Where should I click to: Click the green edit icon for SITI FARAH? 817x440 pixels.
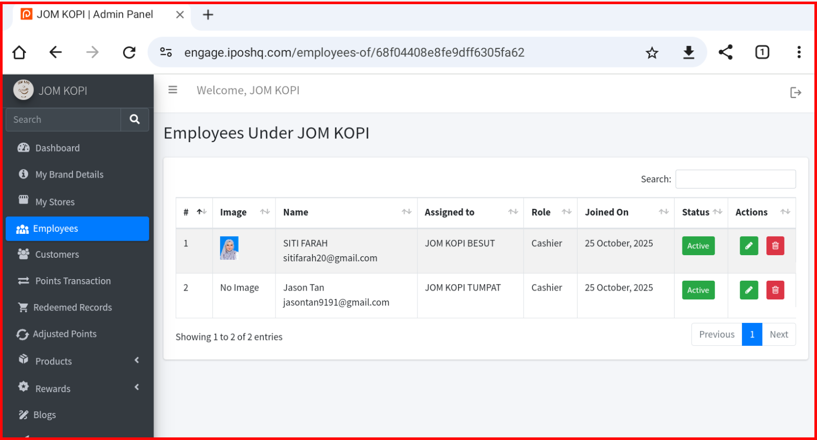(x=749, y=246)
